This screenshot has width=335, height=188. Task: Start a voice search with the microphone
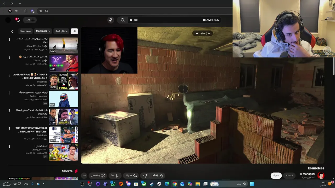(111, 20)
